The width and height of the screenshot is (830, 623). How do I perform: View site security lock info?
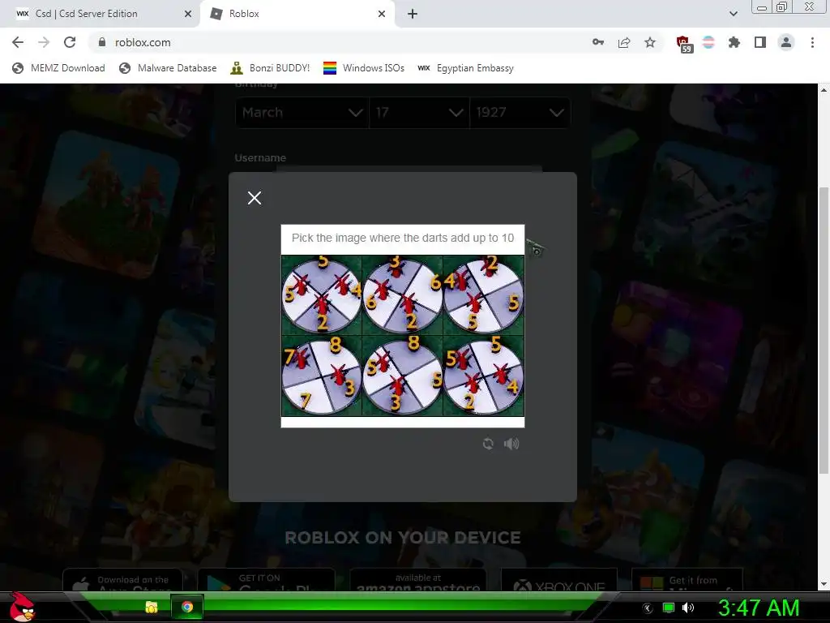(102, 42)
